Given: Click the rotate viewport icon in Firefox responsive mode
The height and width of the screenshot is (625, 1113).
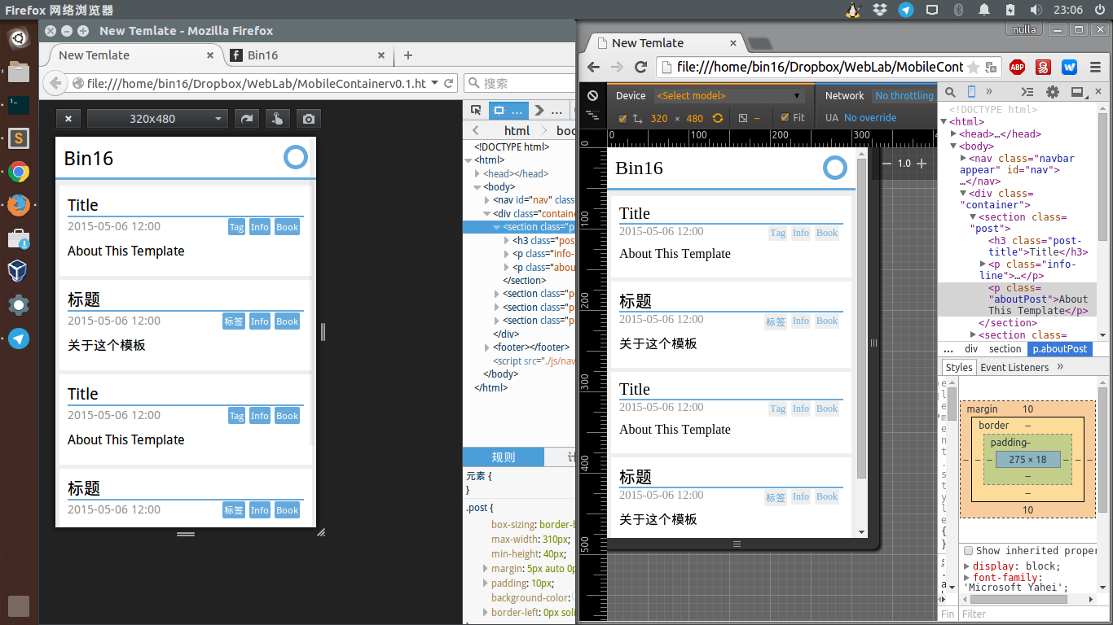Looking at the screenshot, I should click(x=245, y=119).
